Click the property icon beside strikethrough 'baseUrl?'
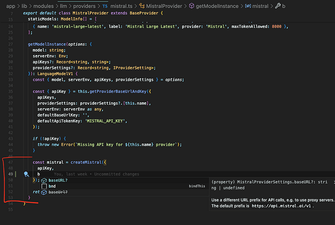 [44, 192]
